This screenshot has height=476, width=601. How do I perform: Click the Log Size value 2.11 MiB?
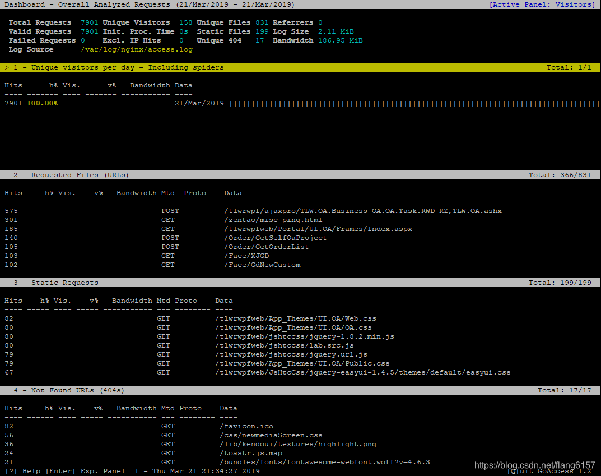click(336, 31)
